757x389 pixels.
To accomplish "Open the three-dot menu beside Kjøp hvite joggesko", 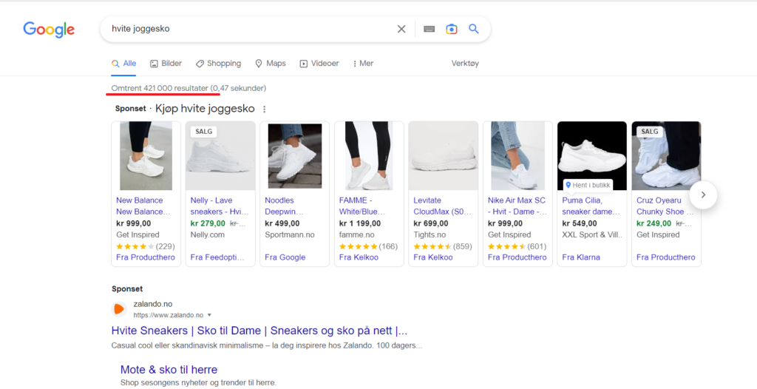I will 264,109.
